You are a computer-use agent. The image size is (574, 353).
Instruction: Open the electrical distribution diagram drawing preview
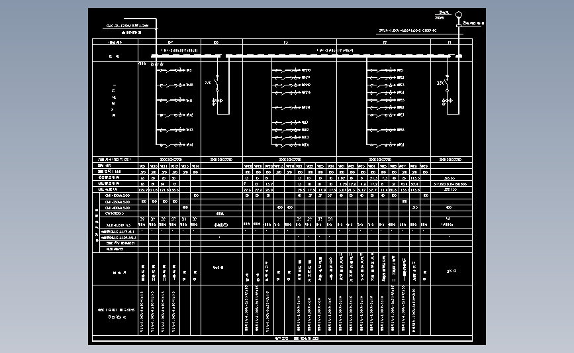coord(287,176)
